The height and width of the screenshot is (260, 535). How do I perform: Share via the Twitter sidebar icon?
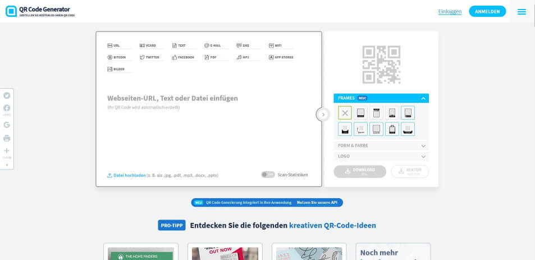click(7, 95)
